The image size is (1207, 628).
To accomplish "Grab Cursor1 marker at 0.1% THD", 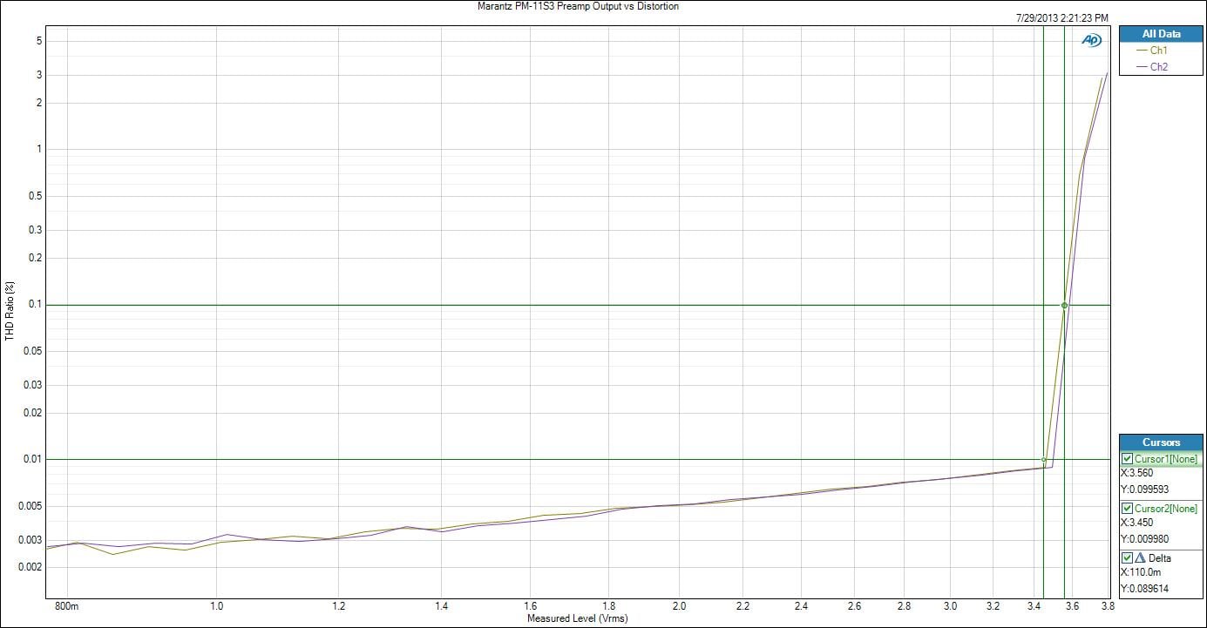I will point(1065,305).
